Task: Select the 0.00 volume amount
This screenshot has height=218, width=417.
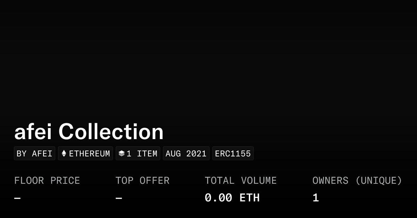Action: [218, 198]
